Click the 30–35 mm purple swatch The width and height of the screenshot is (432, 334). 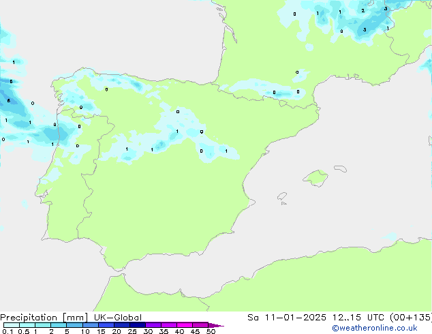[153, 325]
